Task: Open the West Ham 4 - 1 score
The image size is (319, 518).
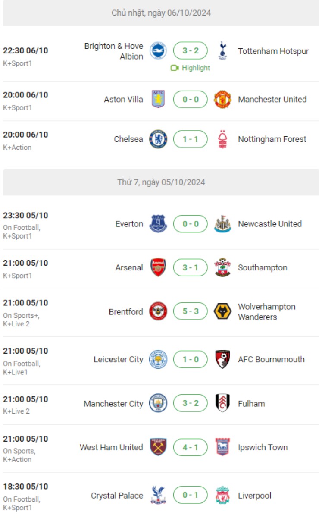Action: point(190,447)
